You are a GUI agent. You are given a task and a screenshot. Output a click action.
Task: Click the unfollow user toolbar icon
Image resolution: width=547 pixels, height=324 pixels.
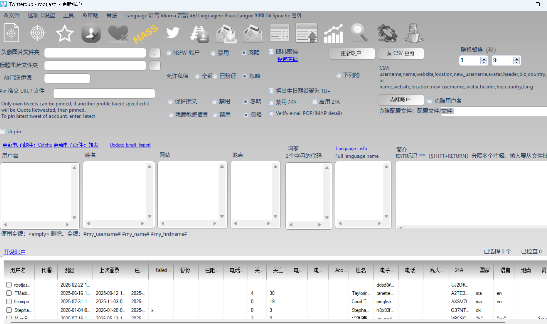click(x=91, y=33)
